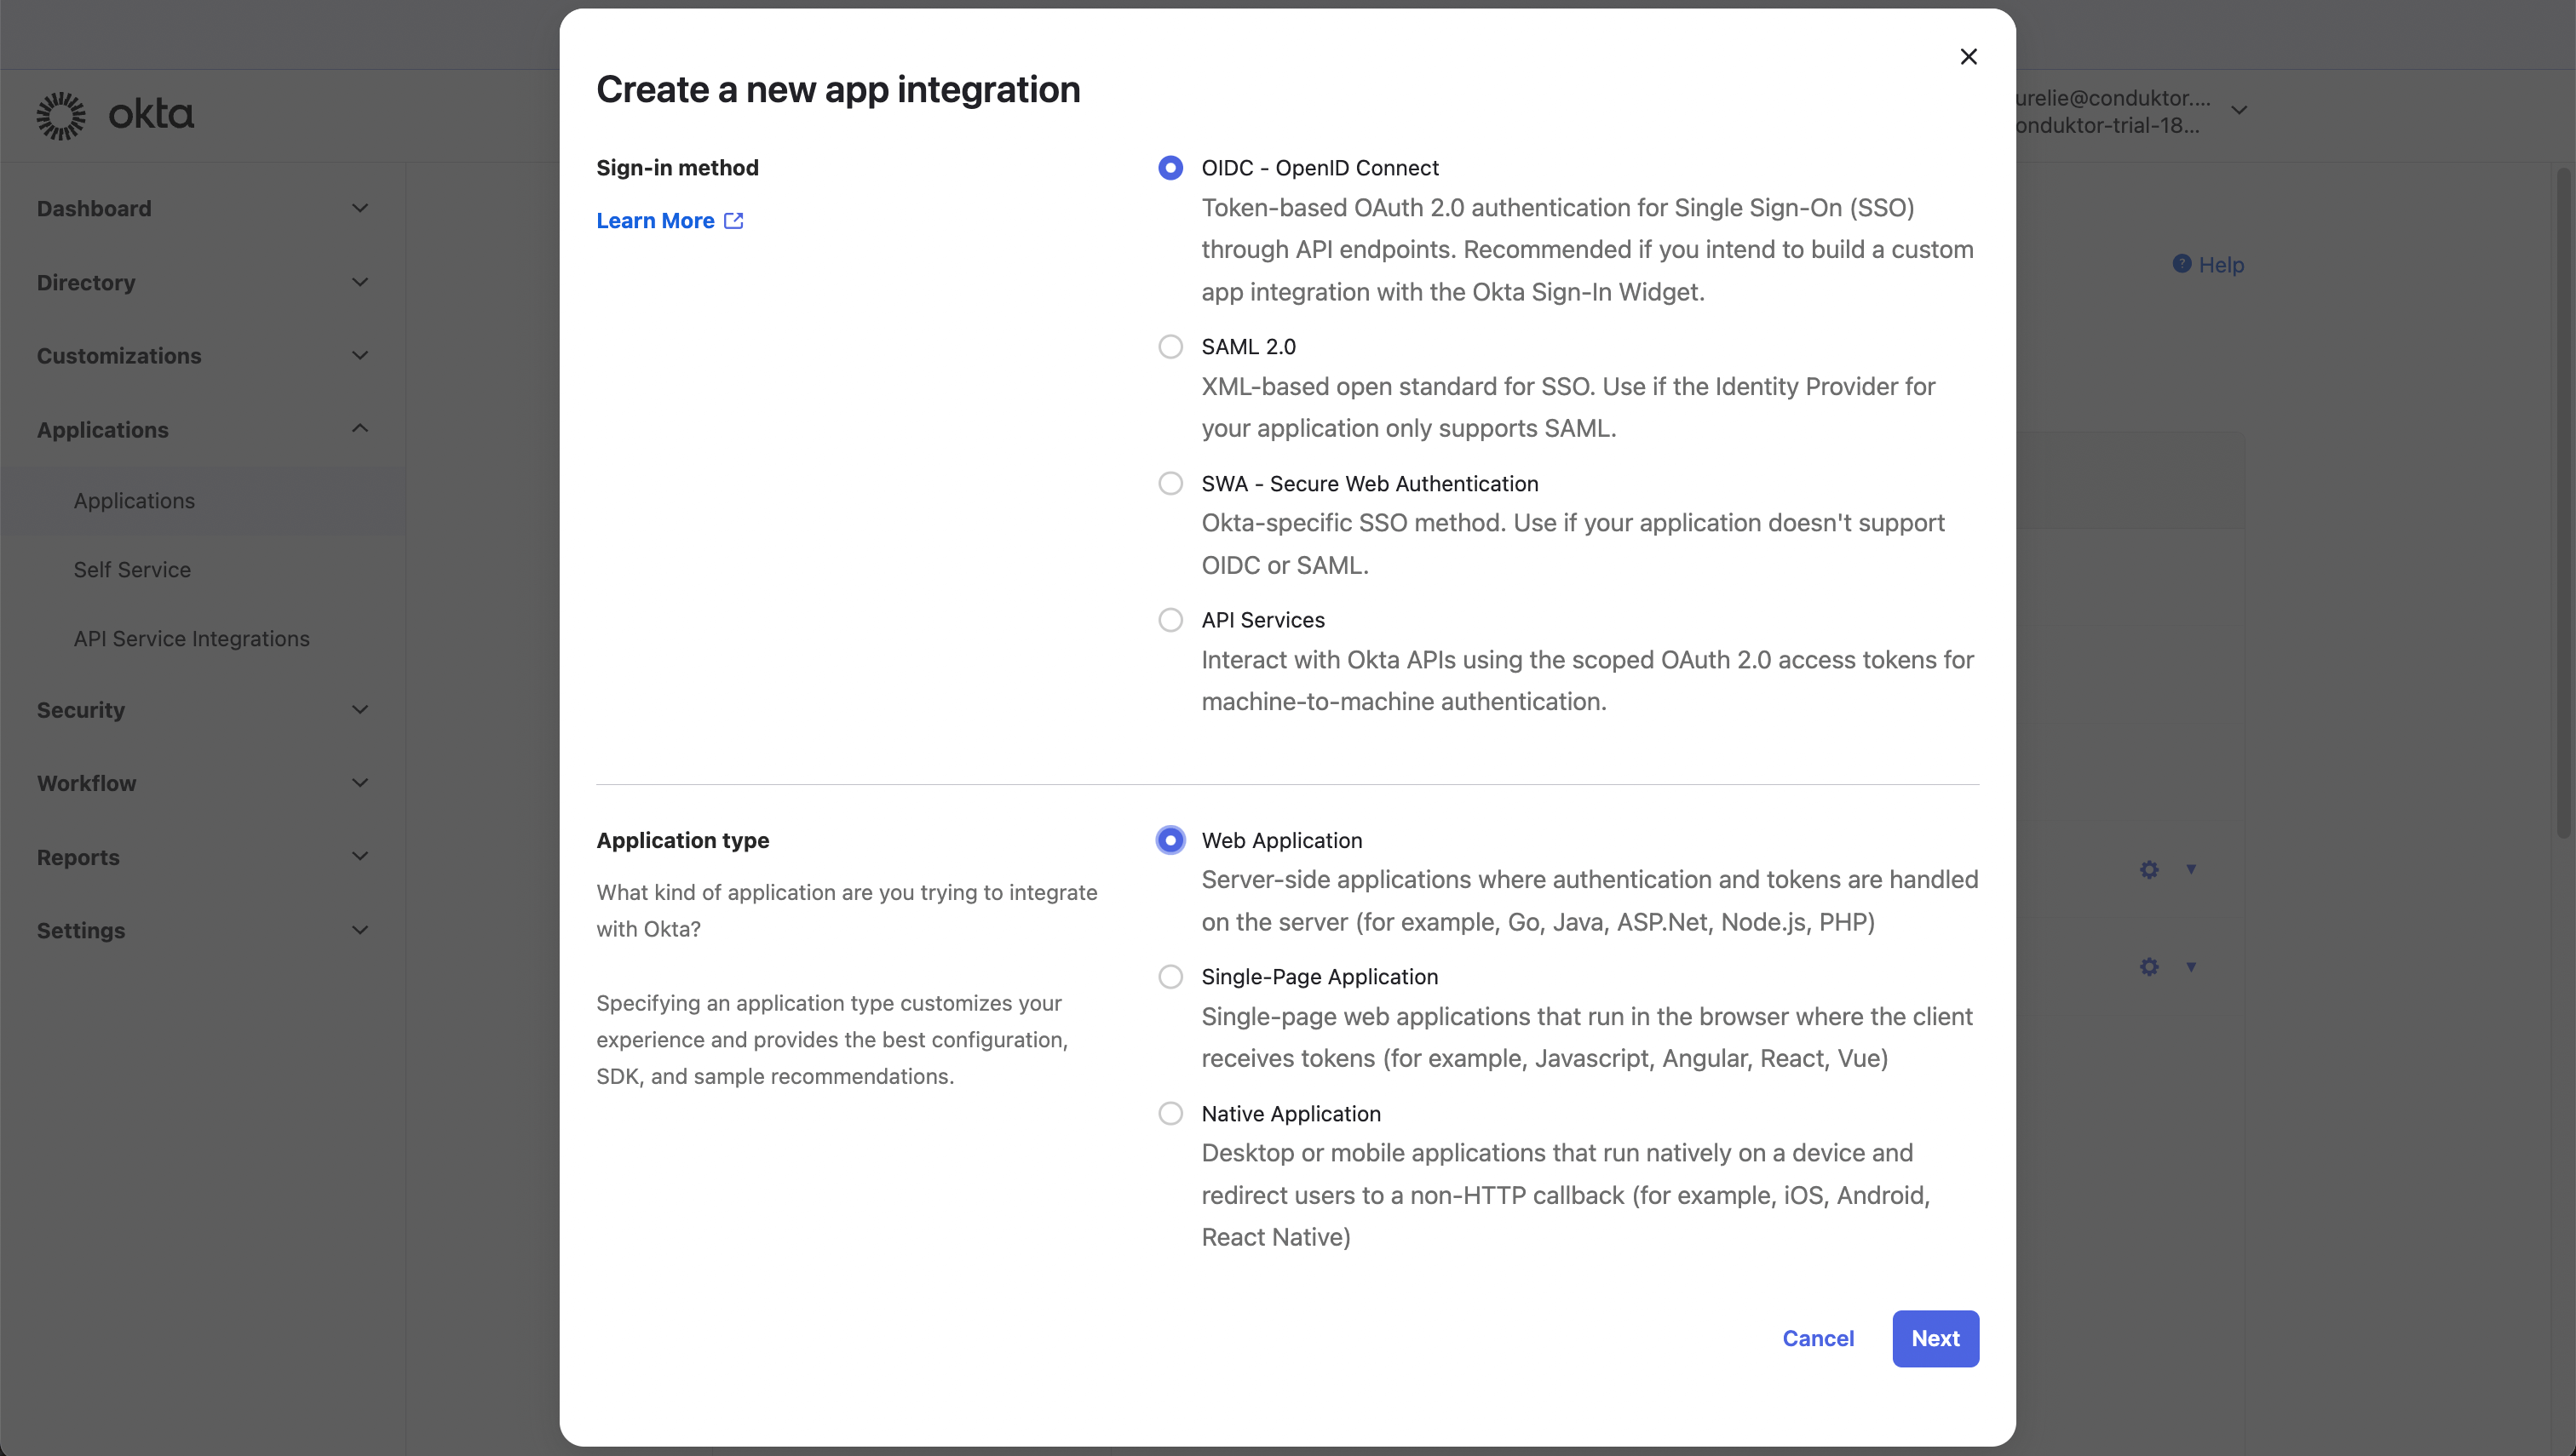Image resolution: width=2576 pixels, height=1456 pixels.
Task: Click the Directory menu label
Action: tap(86, 283)
